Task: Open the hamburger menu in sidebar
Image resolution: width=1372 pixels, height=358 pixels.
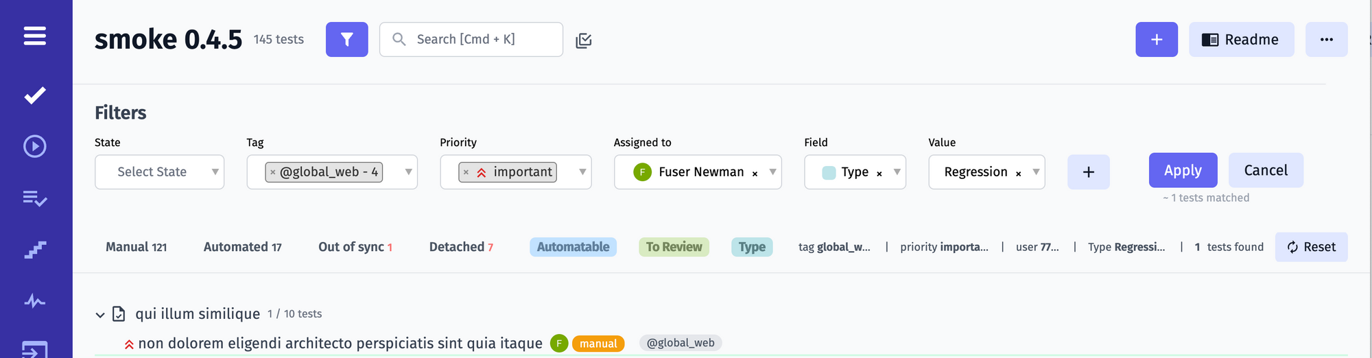Action: pos(35,36)
